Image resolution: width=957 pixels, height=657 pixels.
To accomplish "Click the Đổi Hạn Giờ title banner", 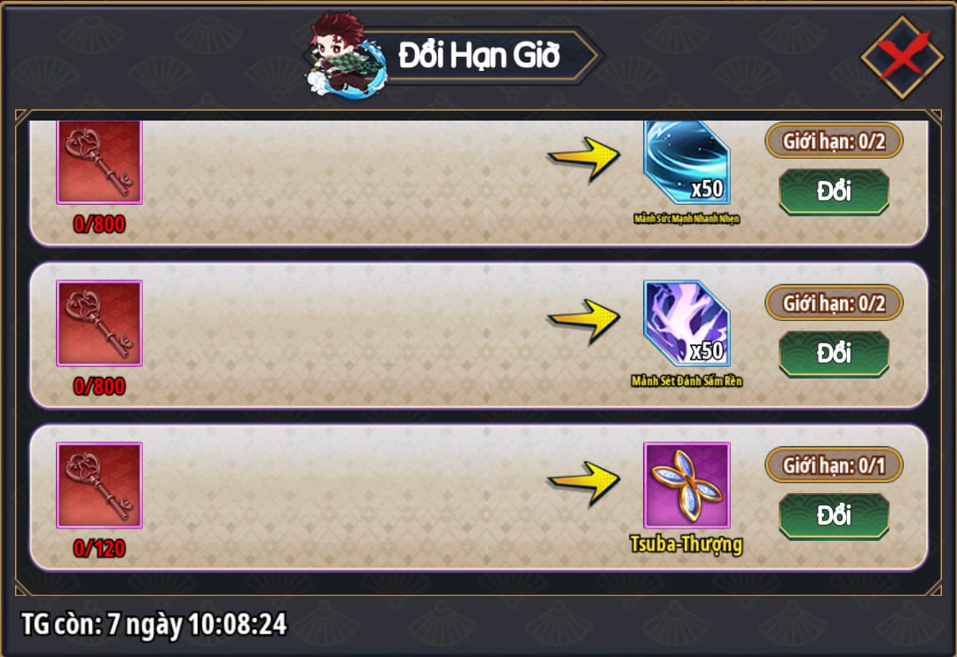I will pos(479,56).
